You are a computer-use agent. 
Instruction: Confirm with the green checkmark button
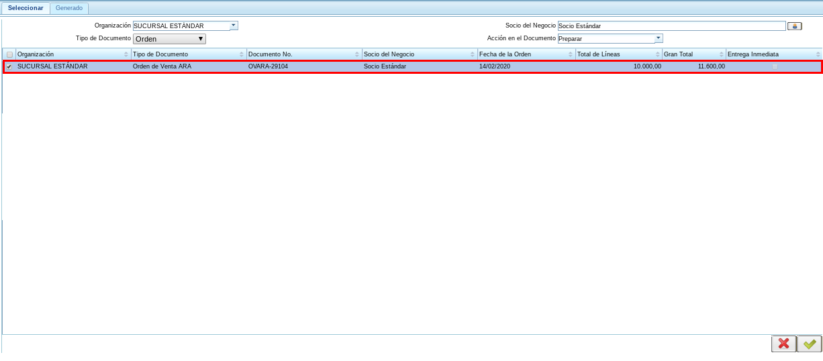point(810,344)
